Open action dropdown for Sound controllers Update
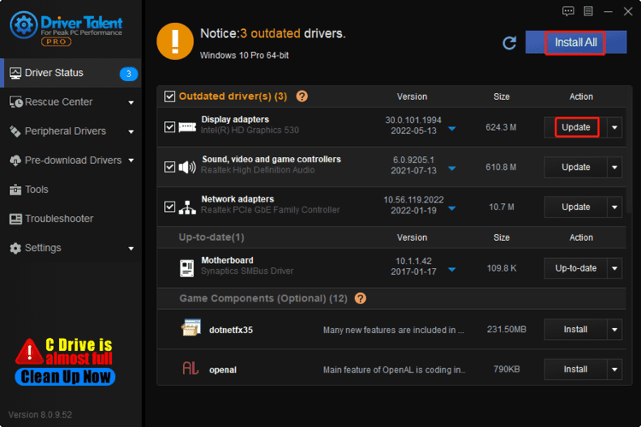Screen dimensions: 641x427 click(x=615, y=167)
